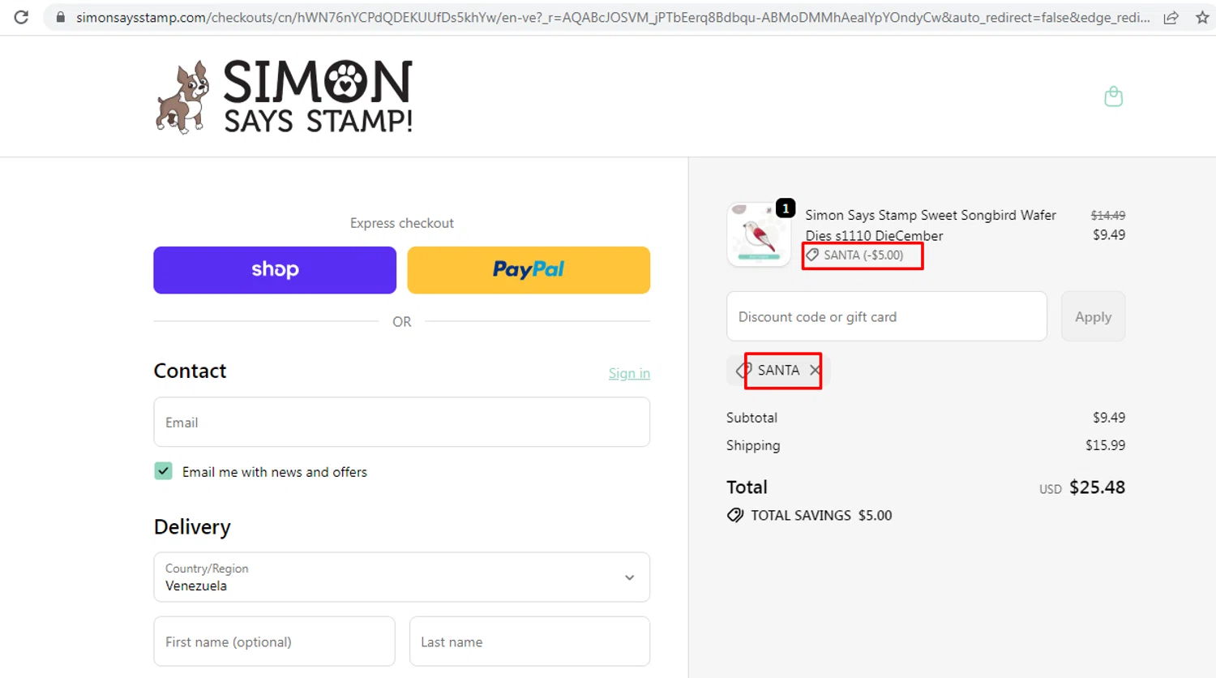The image size is (1216, 678).
Task: Click the Country/Region dropdown chevron arrow
Action: [629, 577]
